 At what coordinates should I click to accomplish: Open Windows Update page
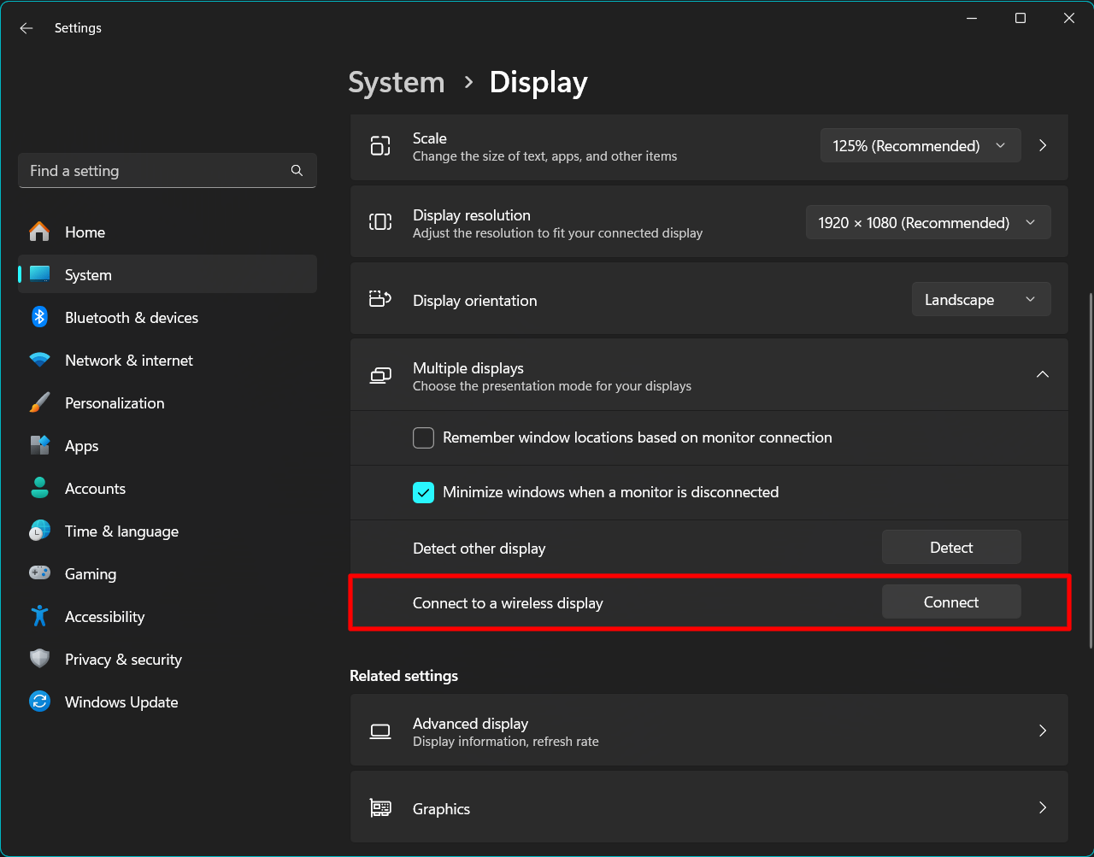coord(168,701)
